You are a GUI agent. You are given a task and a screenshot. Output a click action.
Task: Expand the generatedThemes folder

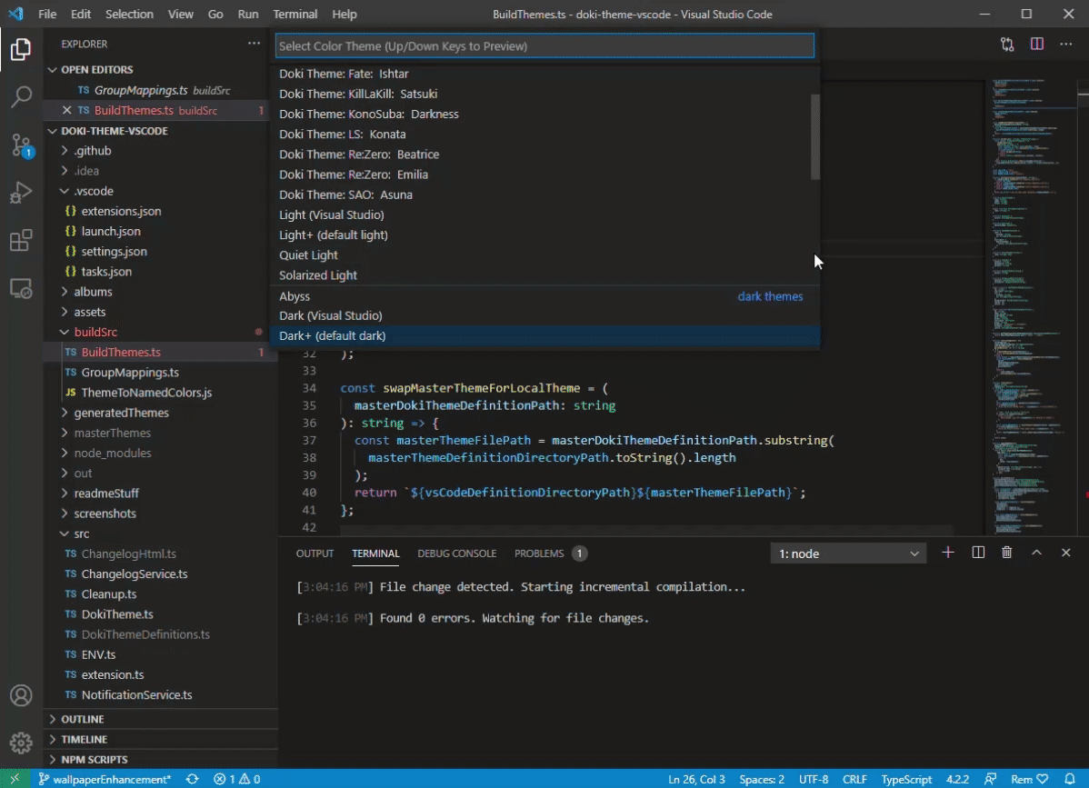(x=65, y=413)
